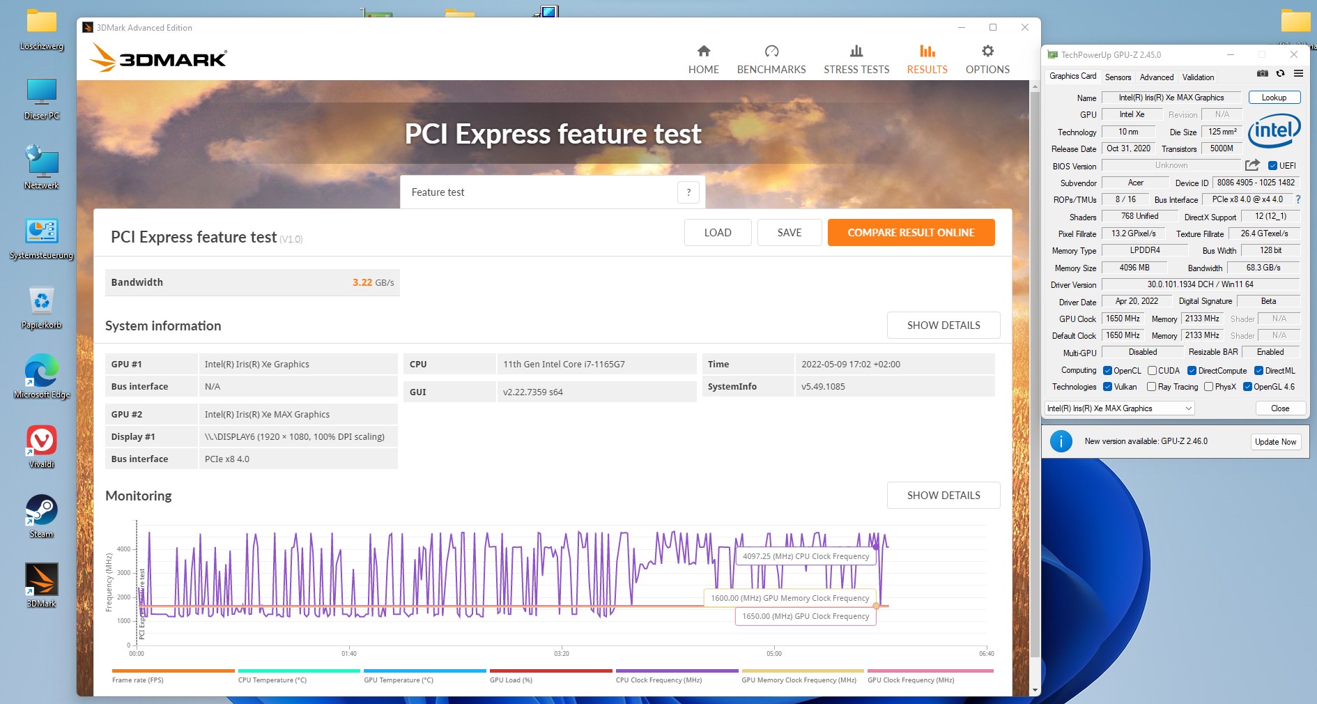
Task: Toggle Vulkan checkbox in GPU-Z
Action: [1108, 387]
